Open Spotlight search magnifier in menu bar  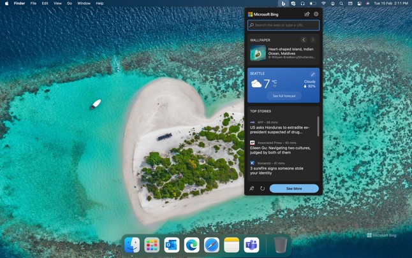(341, 3)
